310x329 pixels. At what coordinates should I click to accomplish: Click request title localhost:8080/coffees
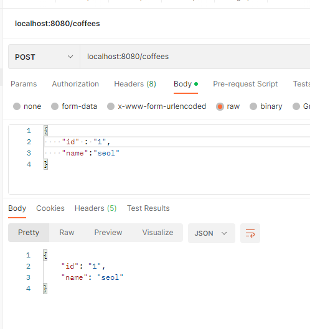tap(57, 24)
